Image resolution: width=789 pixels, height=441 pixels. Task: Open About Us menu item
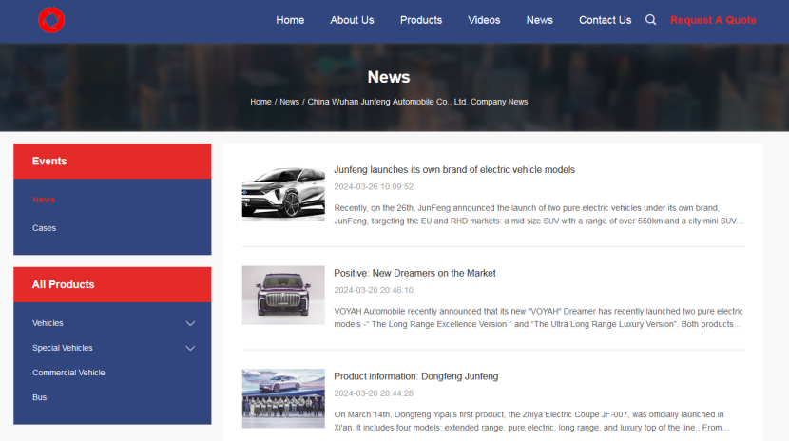click(x=352, y=20)
